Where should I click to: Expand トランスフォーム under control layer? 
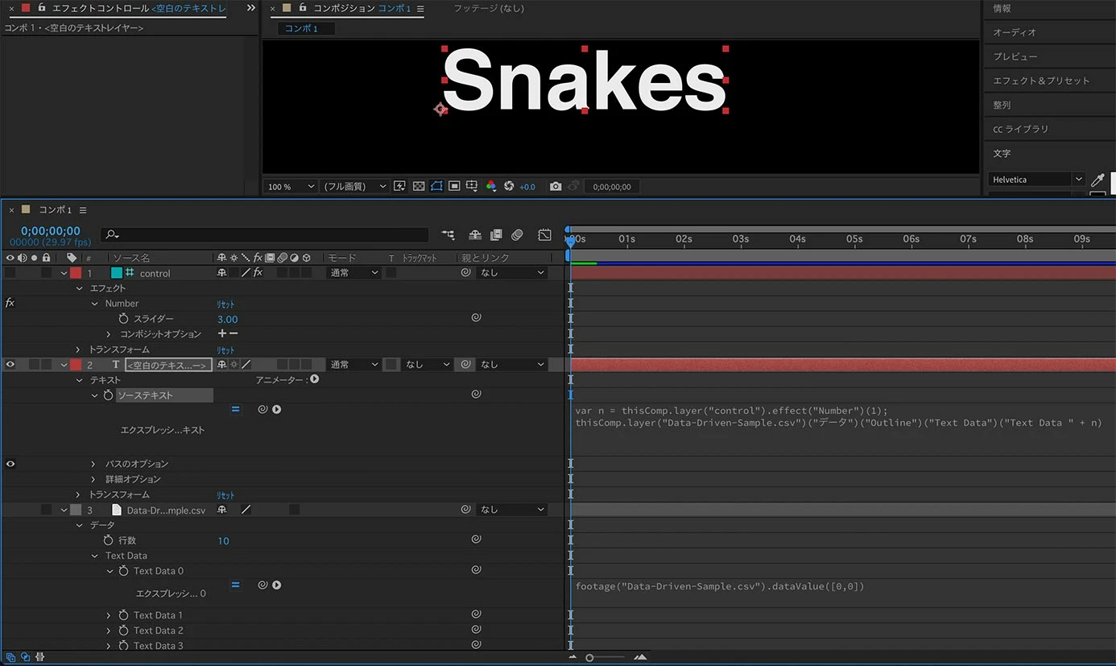(x=79, y=350)
